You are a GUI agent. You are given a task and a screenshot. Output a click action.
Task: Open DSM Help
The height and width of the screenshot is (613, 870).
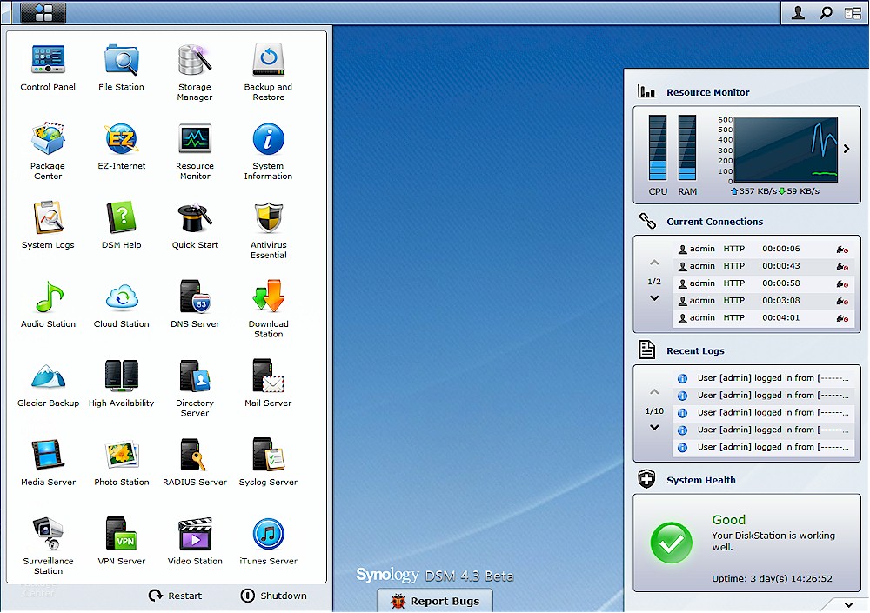click(122, 225)
